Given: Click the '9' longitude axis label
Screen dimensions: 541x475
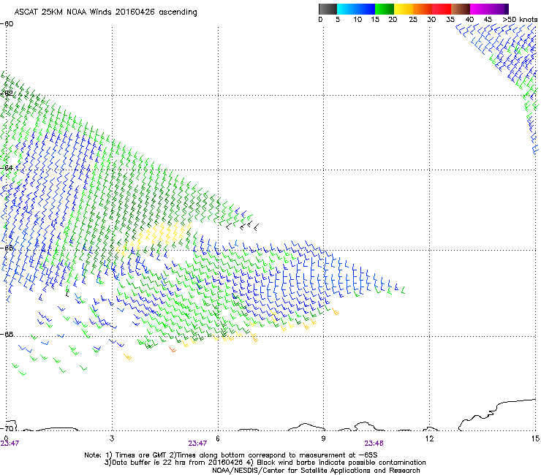Looking at the screenshot, I should point(323,438).
